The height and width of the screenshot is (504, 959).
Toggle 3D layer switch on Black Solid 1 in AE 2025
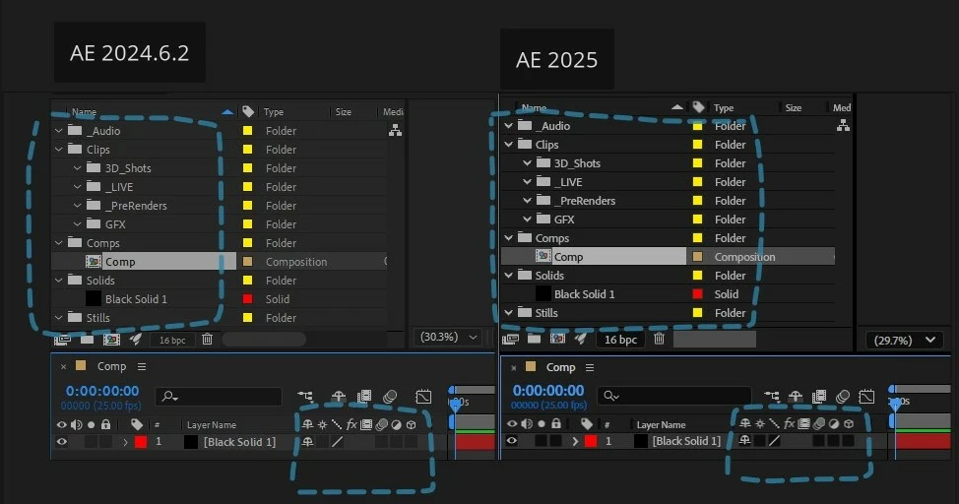[x=849, y=440]
